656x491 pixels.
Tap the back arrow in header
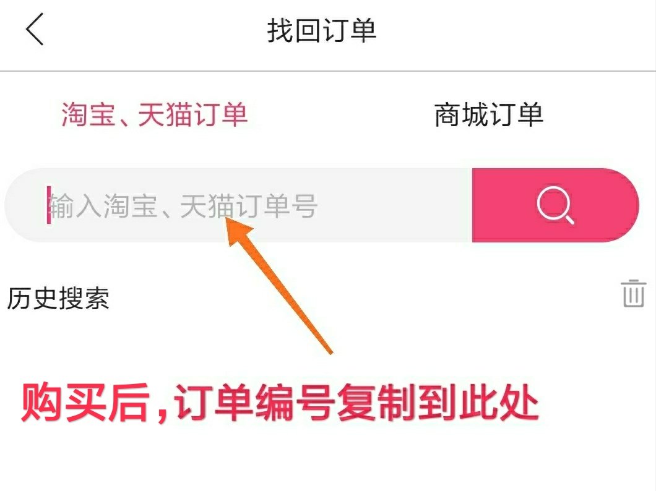tap(35, 29)
